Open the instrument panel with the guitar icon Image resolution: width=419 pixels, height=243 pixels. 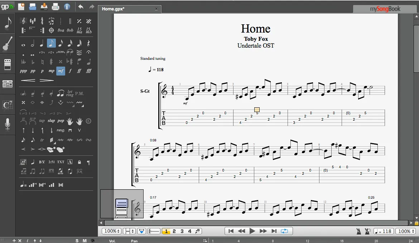[x=7, y=44]
